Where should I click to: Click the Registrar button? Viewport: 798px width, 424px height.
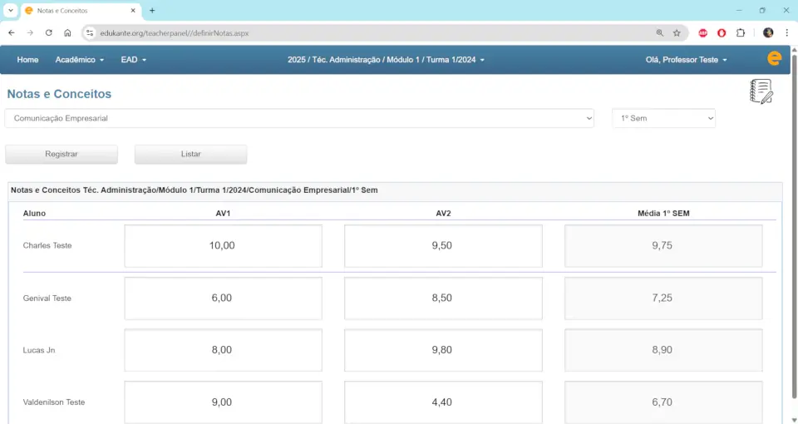pos(62,155)
